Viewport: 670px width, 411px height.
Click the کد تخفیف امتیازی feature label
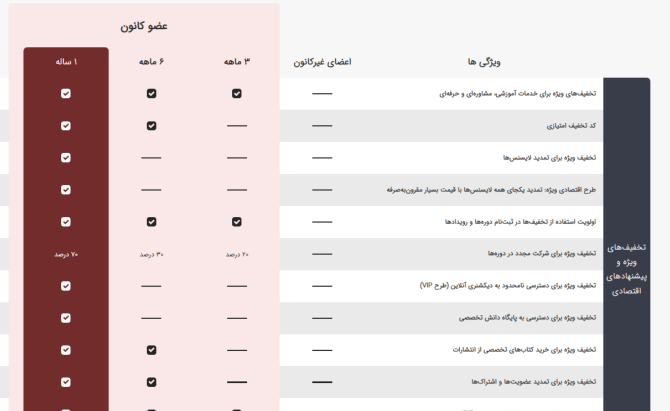[x=571, y=126]
